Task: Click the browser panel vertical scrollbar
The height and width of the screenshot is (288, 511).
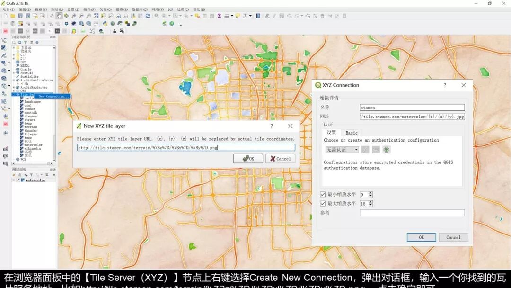Action: 54,104
